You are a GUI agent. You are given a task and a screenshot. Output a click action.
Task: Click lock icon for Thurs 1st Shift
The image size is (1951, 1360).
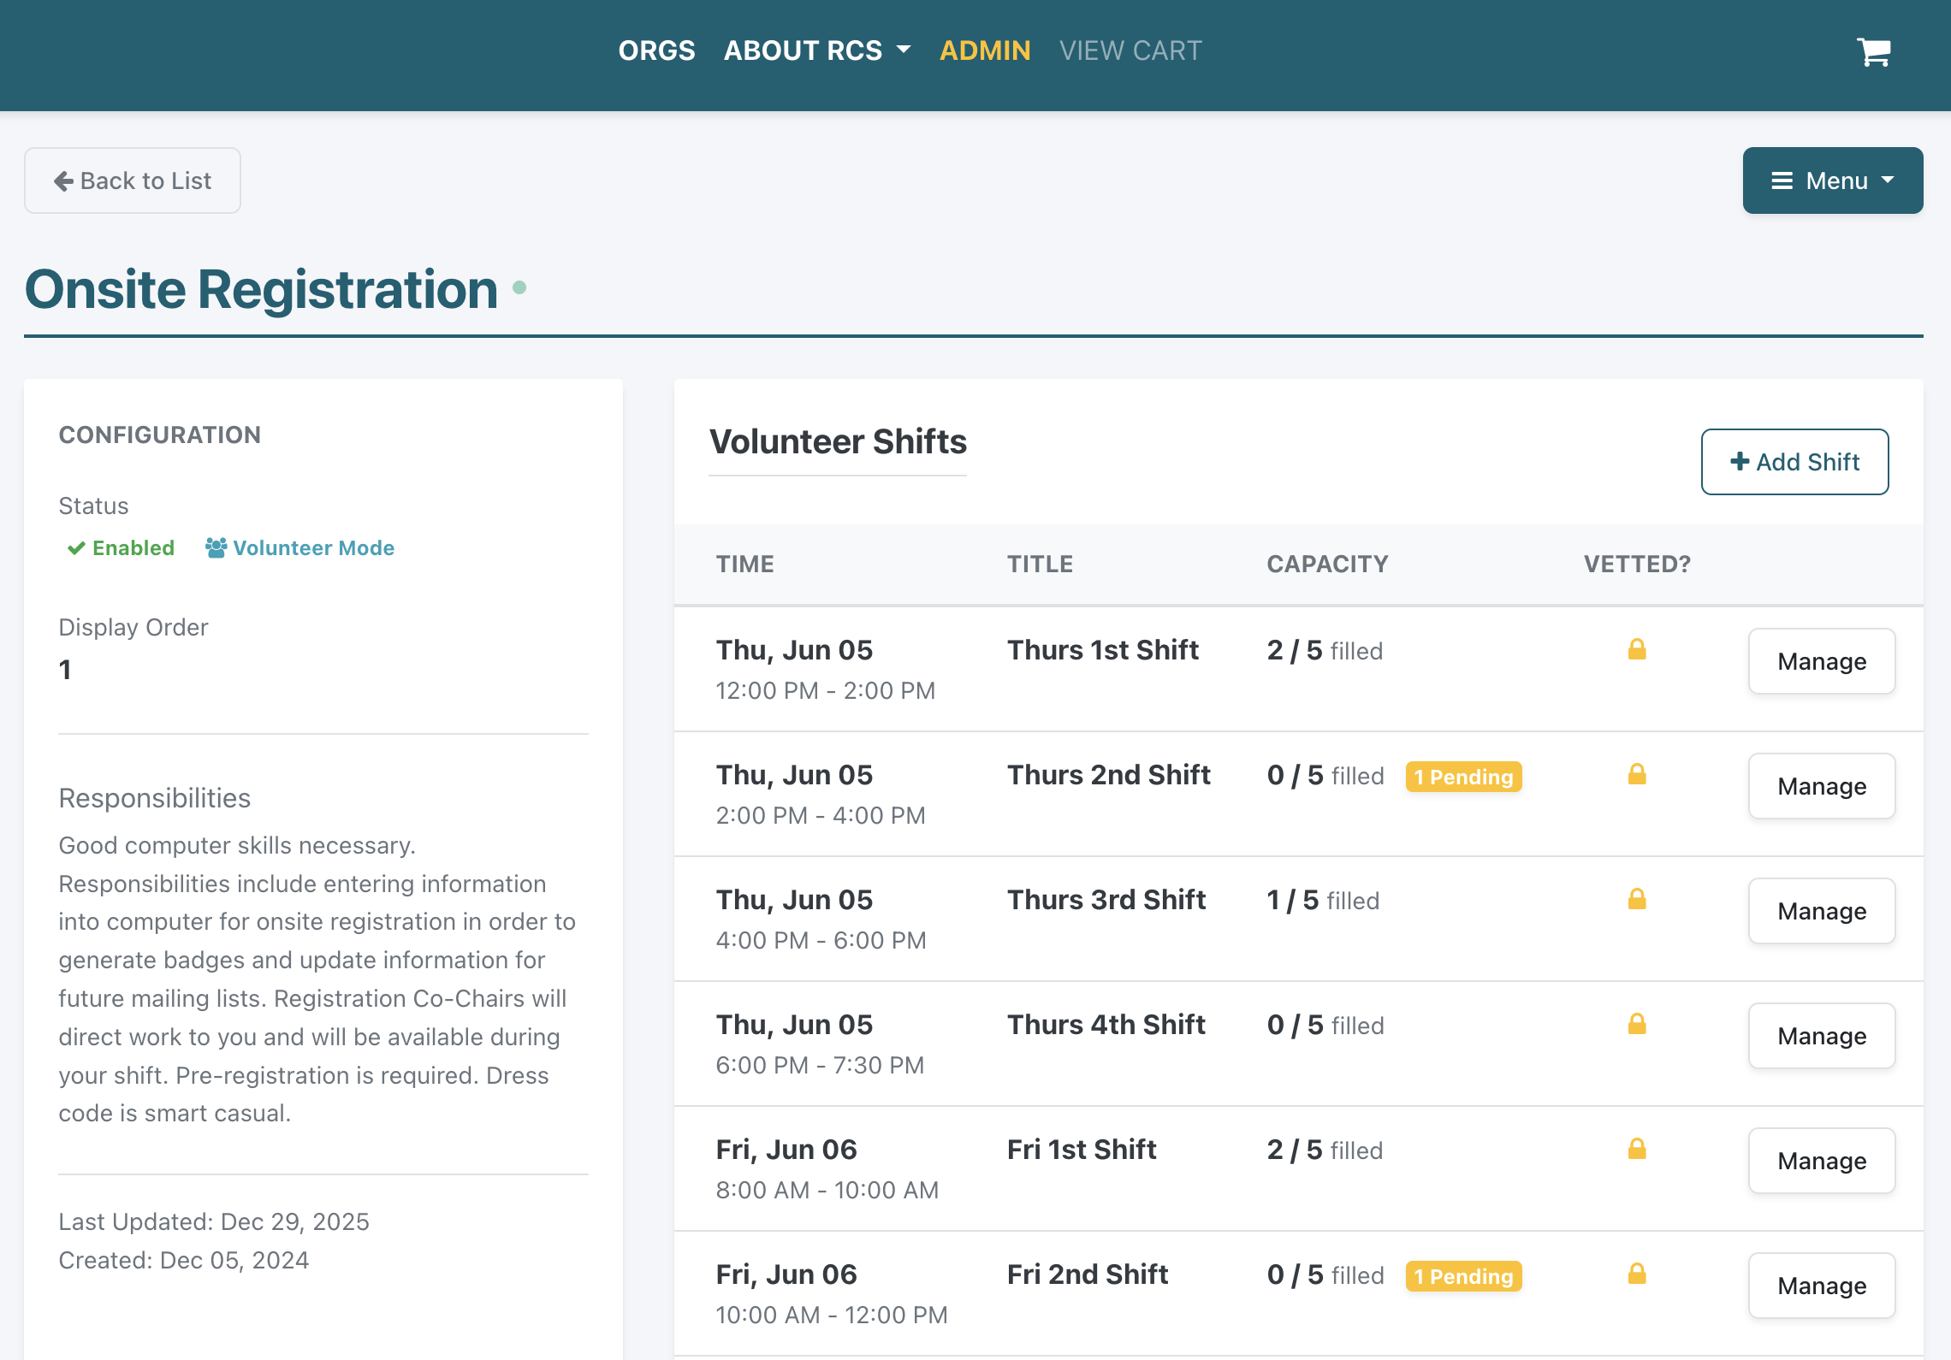[1636, 649]
